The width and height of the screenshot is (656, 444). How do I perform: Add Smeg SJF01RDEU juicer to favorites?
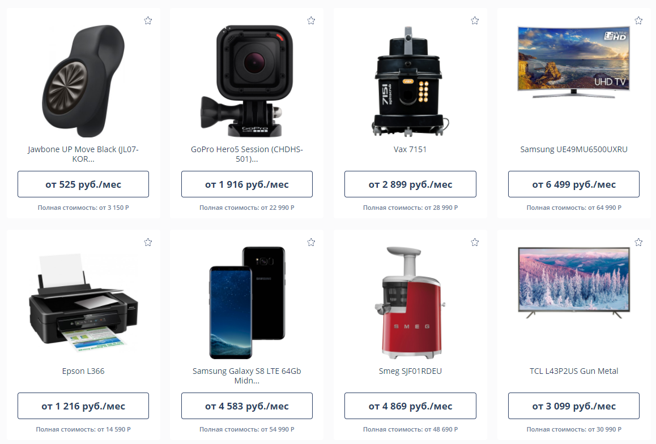(x=475, y=242)
